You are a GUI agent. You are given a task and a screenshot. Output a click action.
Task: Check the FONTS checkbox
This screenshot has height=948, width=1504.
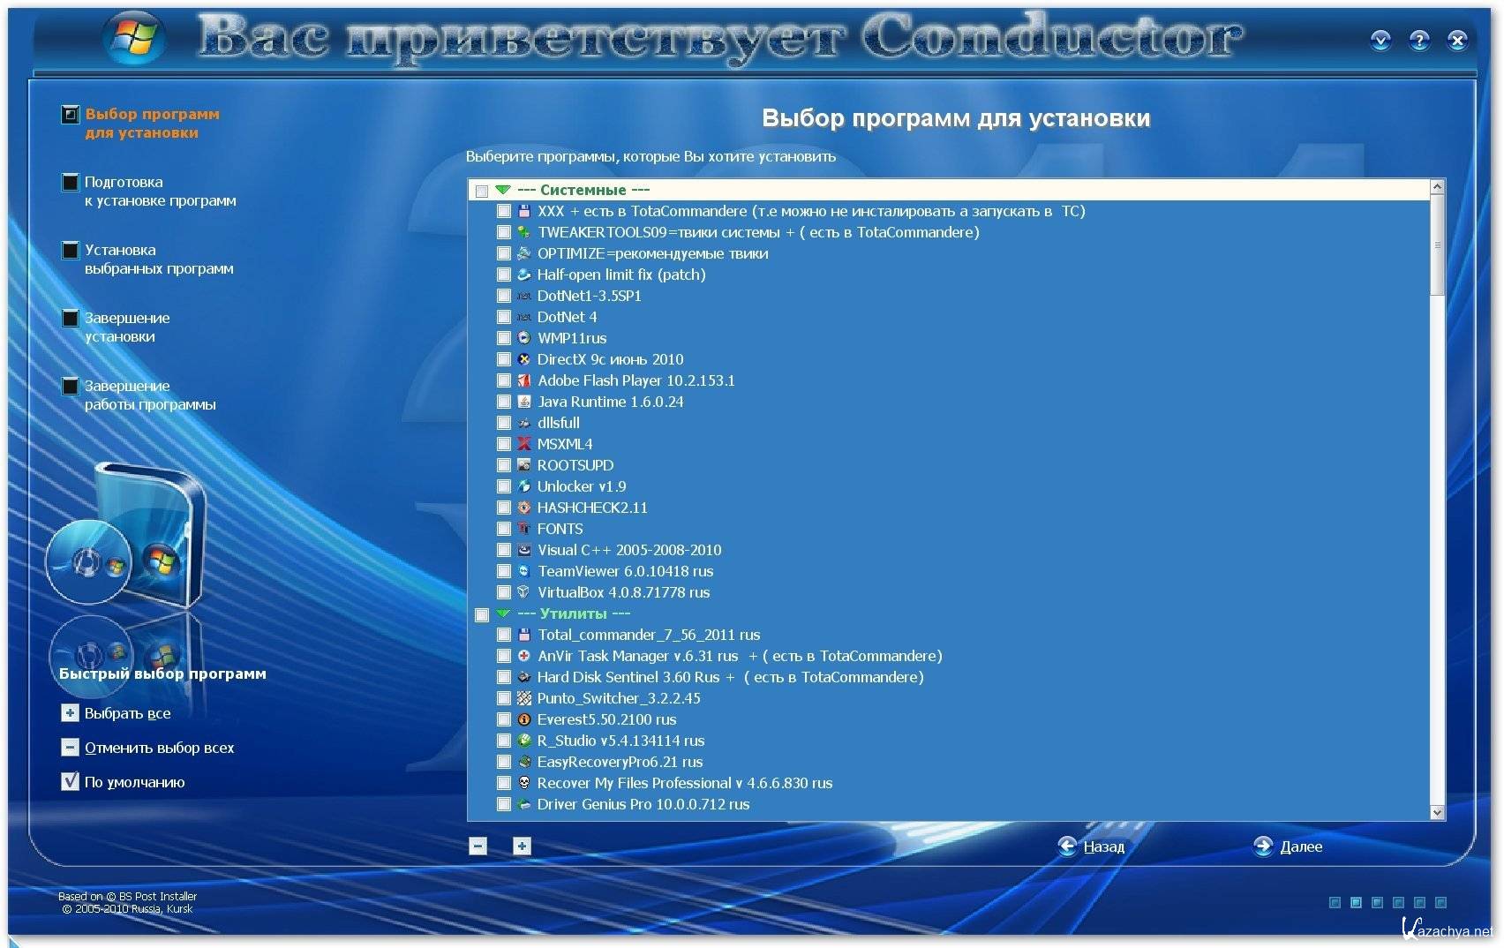click(x=503, y=529)
